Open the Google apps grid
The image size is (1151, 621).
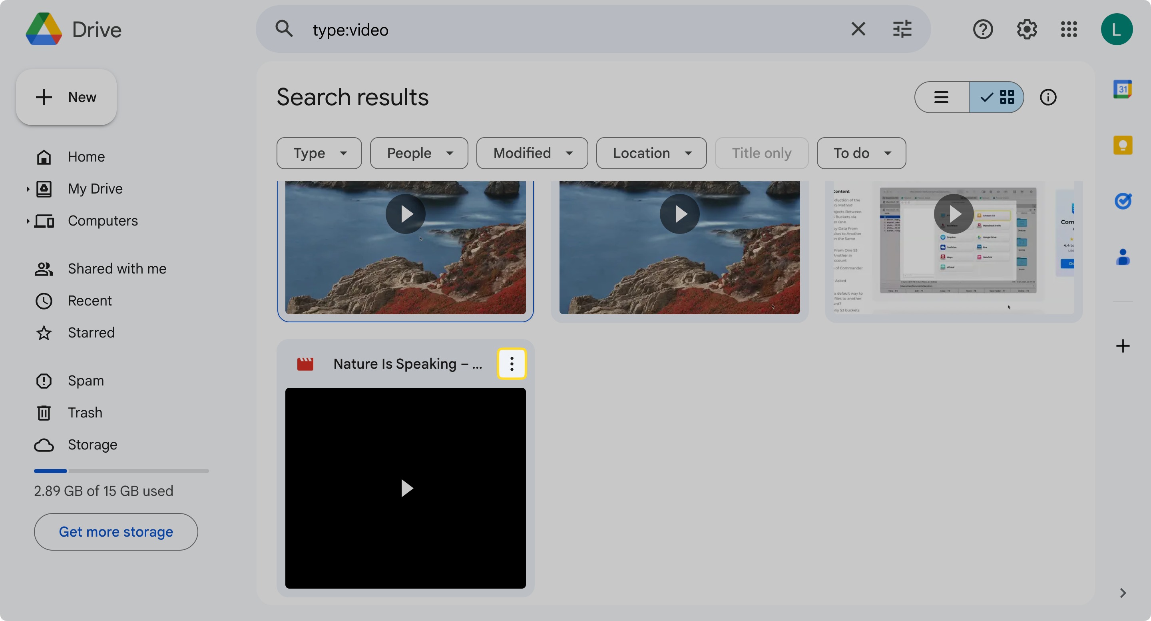coord(1069,29)
